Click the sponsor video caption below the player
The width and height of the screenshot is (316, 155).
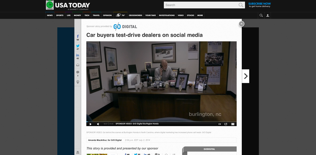point(149,132)
